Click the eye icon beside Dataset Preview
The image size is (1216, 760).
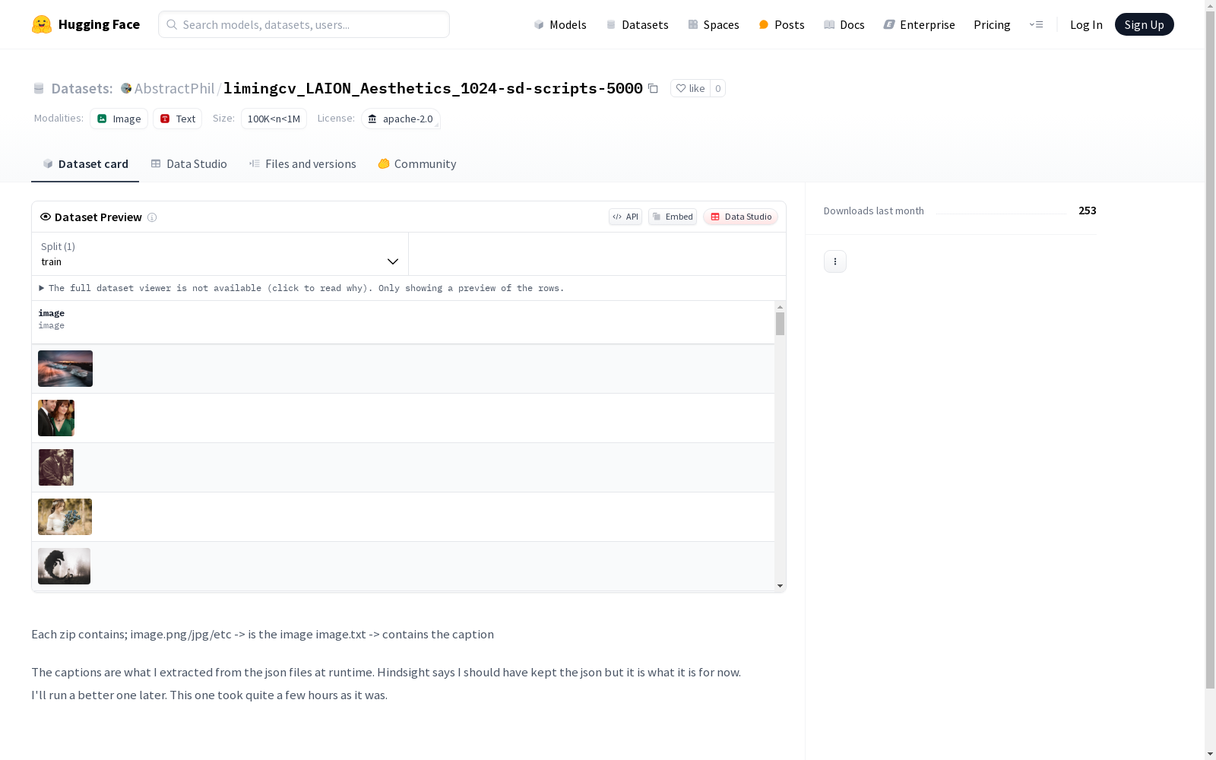click(46, 217)
